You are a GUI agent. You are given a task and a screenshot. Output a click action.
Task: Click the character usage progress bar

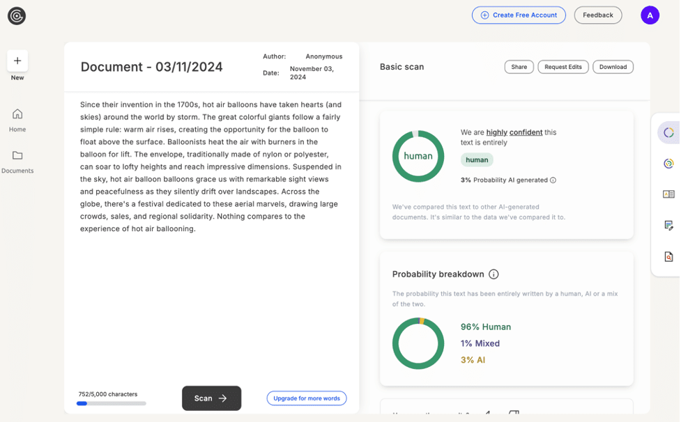pos(111,403)
